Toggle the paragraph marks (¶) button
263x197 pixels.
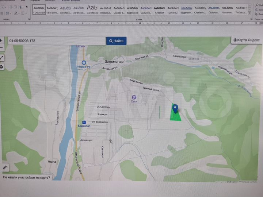pos(27,7)
